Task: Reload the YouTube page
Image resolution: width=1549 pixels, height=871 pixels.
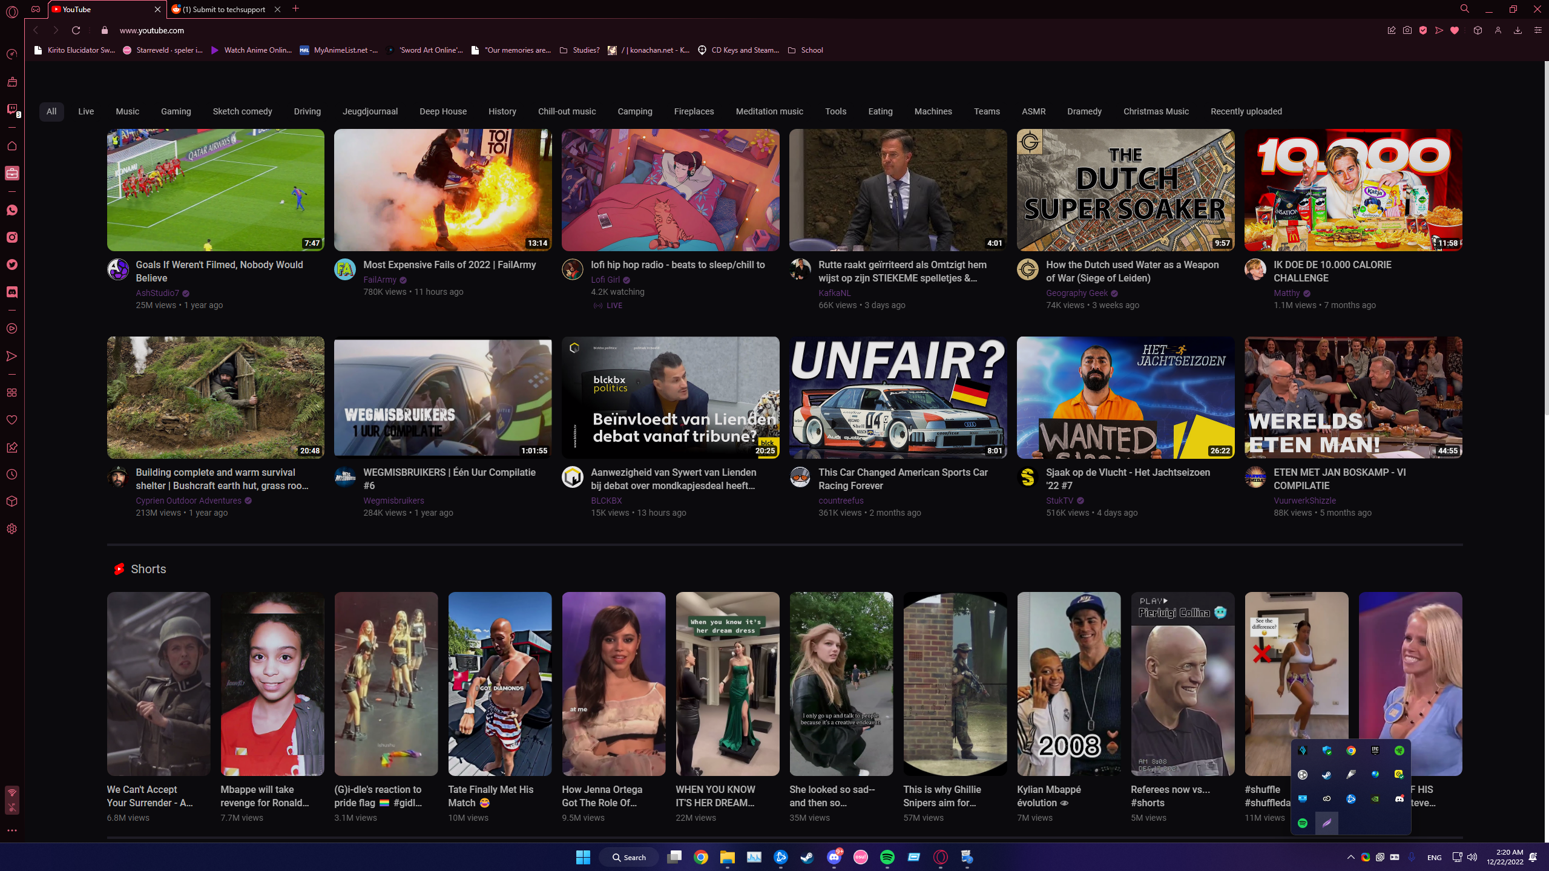Action: (x=76, y=30)
